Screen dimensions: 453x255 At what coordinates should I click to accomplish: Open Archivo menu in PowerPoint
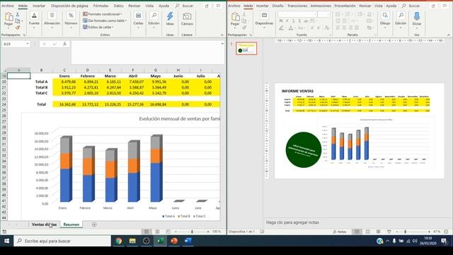coord(234,6)
